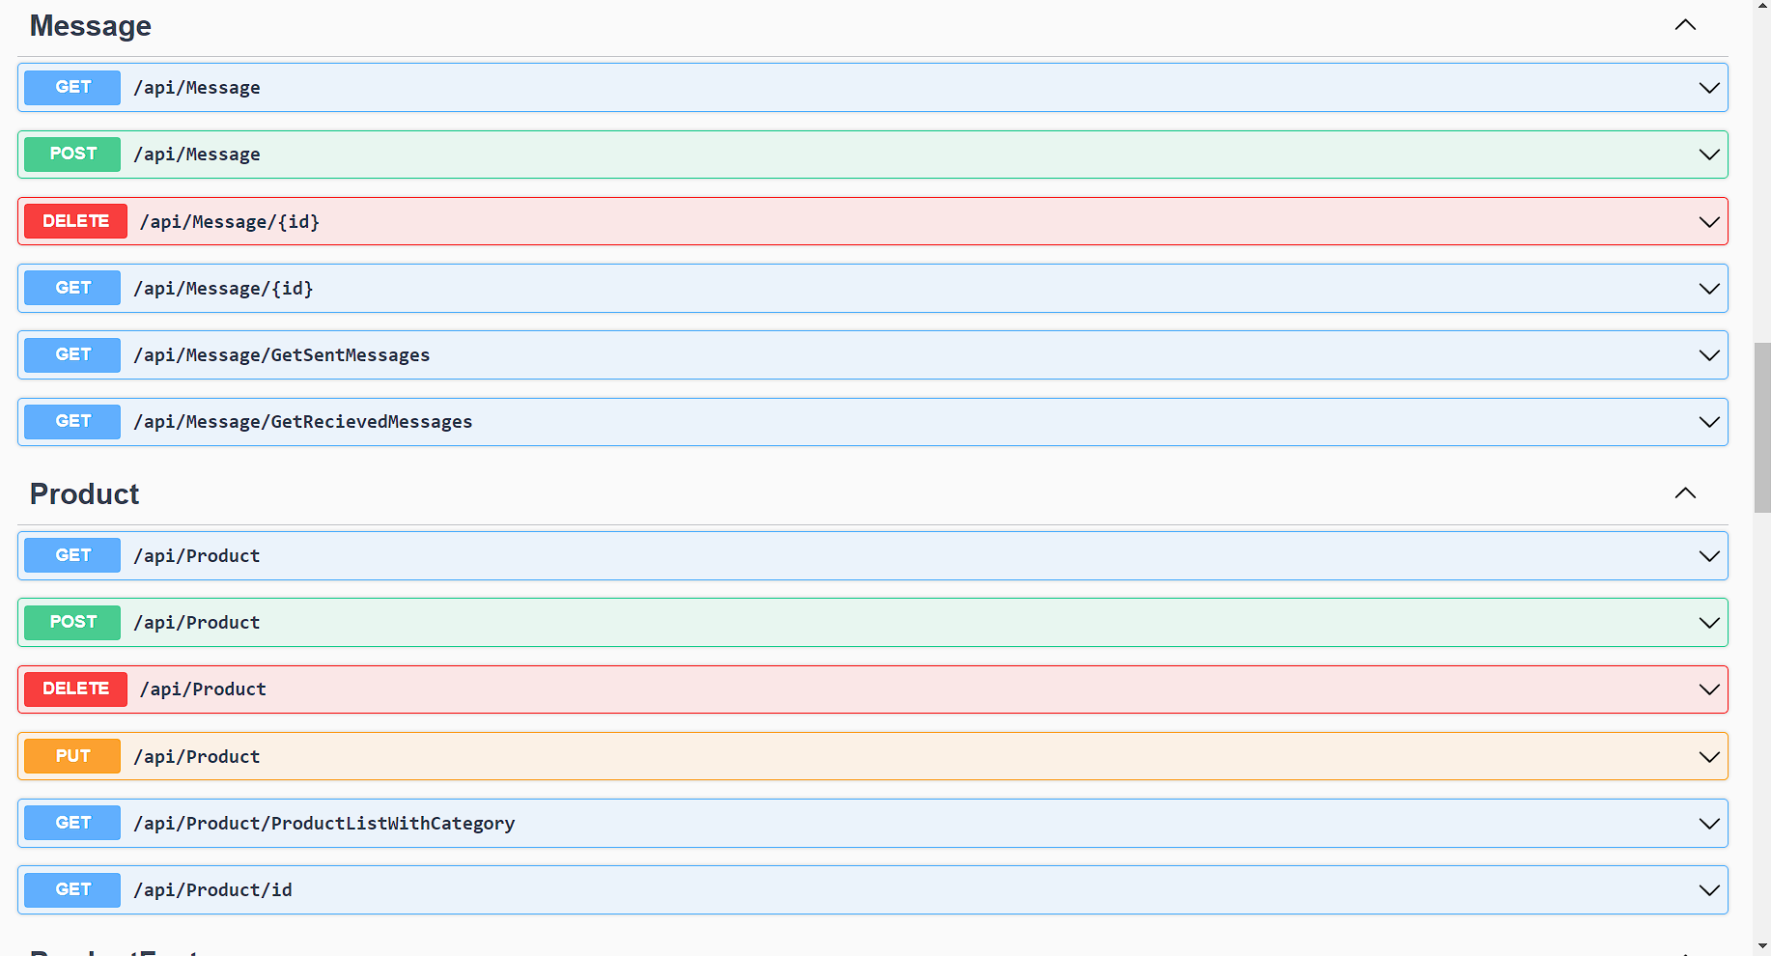Click the POST badge for /api/Product
The width and height of the screenshot is (1771, 956).
tap(72, 622)
